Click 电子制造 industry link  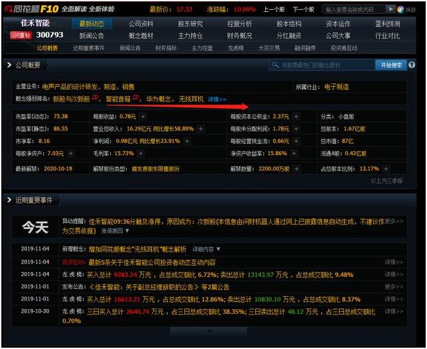337,87
